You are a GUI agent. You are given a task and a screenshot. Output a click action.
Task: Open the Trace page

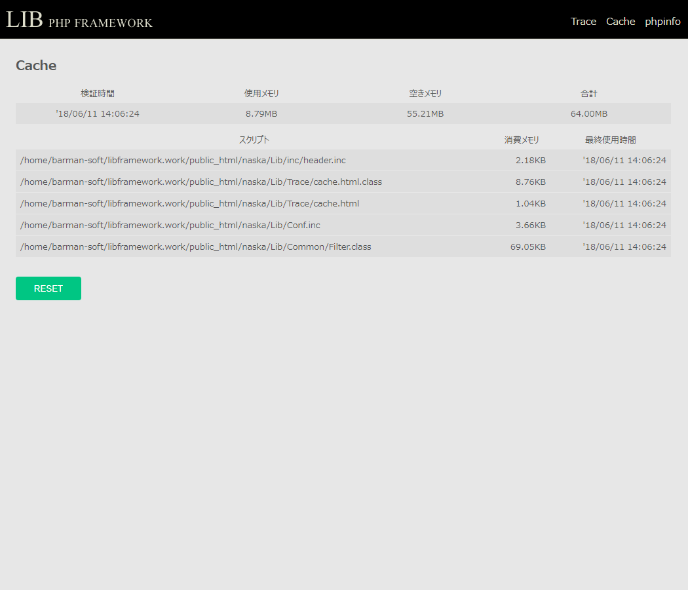point(583,22)
